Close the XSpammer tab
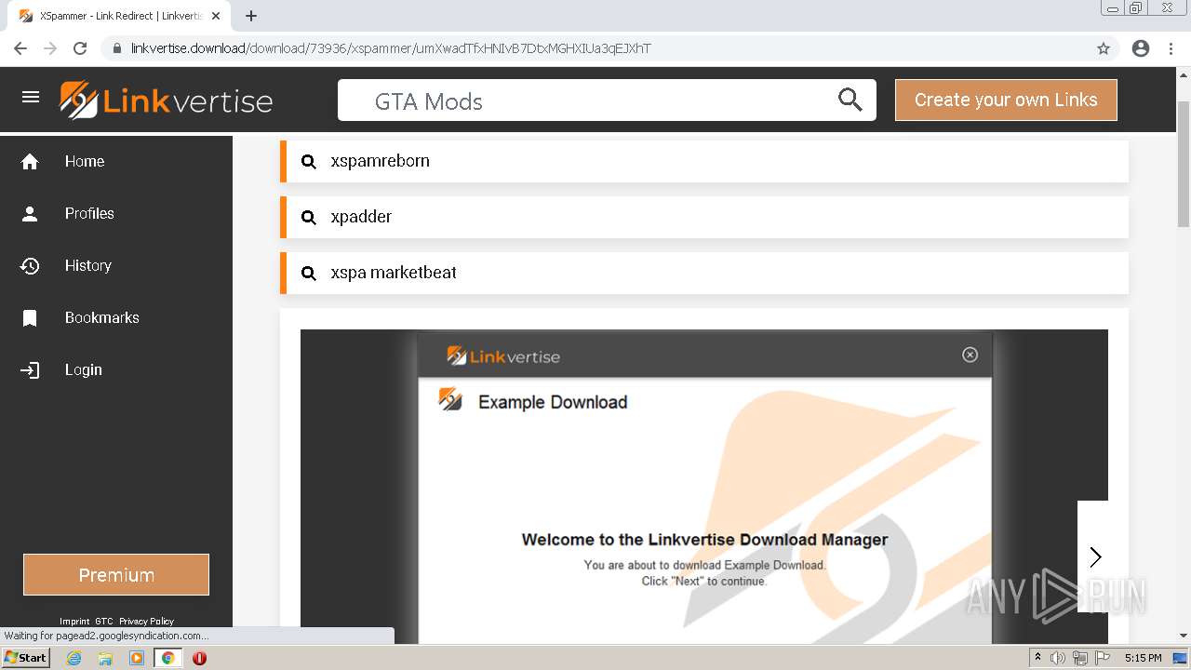Screen dimensions: 1191x670 click(216, 16)
